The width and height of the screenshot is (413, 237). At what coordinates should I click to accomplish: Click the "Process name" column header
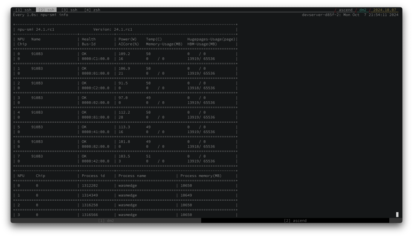[x=132, y=176]
